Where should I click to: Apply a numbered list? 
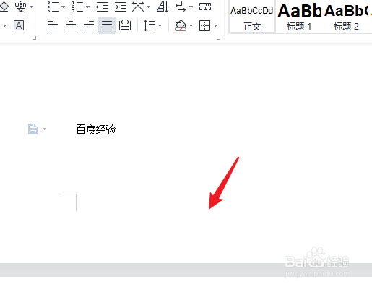(77, 7)
